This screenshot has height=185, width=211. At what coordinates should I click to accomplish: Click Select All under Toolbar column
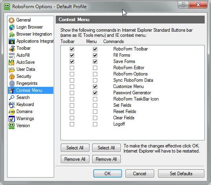[75, 148]
